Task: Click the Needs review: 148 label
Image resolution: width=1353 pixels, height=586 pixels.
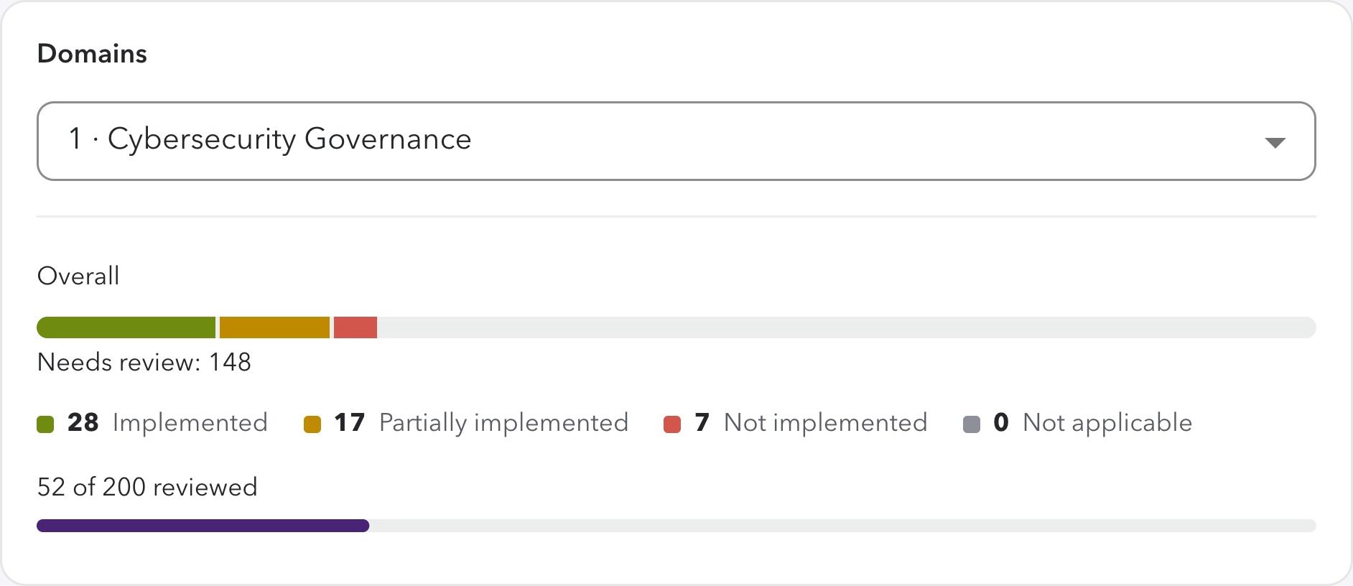Action: (x=144, y=362)
